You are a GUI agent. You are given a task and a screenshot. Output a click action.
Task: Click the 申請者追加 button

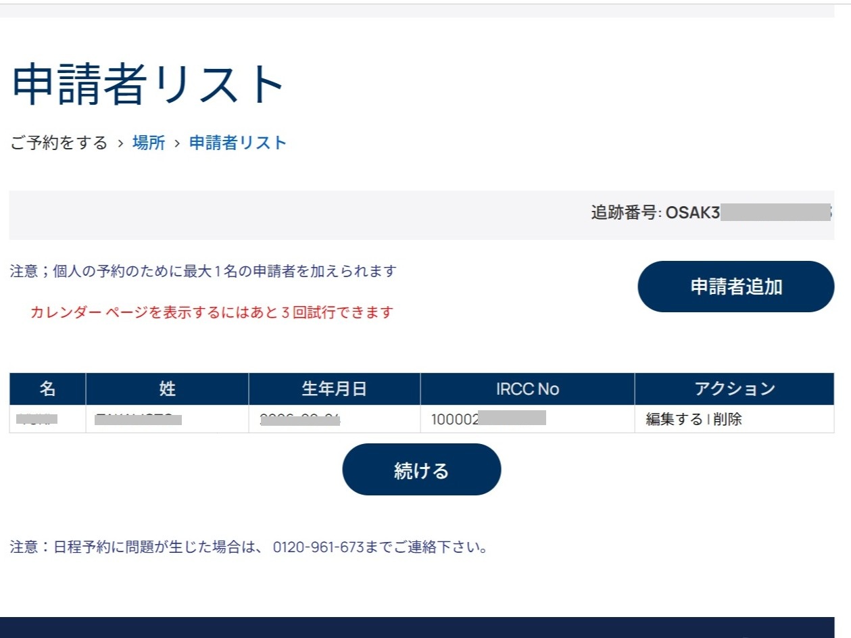tap(735, 287)
